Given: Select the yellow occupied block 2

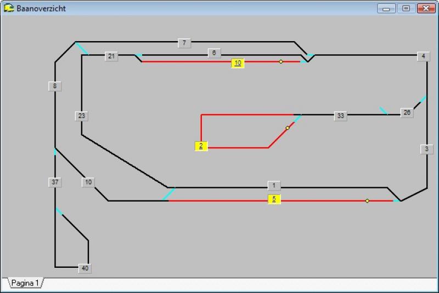Looking at the screenshot, I should click(x=201, y=146).
